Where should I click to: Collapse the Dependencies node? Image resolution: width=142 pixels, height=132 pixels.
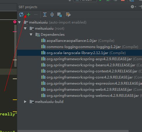click(x=31, y=35)
